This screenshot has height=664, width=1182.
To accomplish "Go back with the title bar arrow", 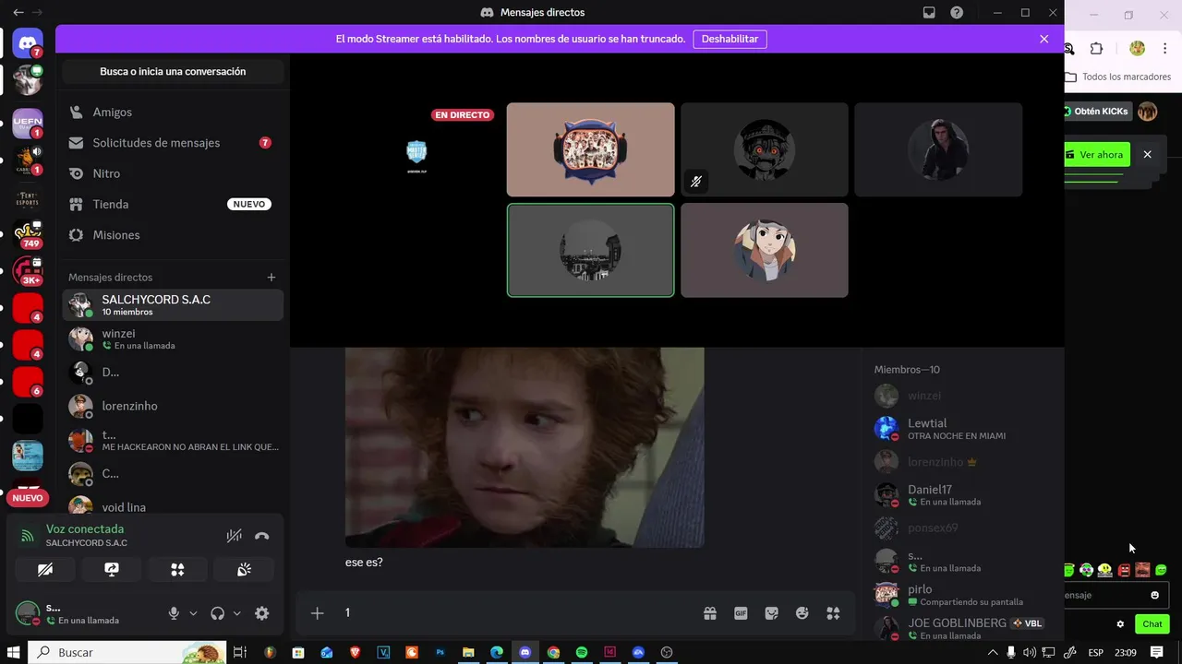I will tap(18, 13).
